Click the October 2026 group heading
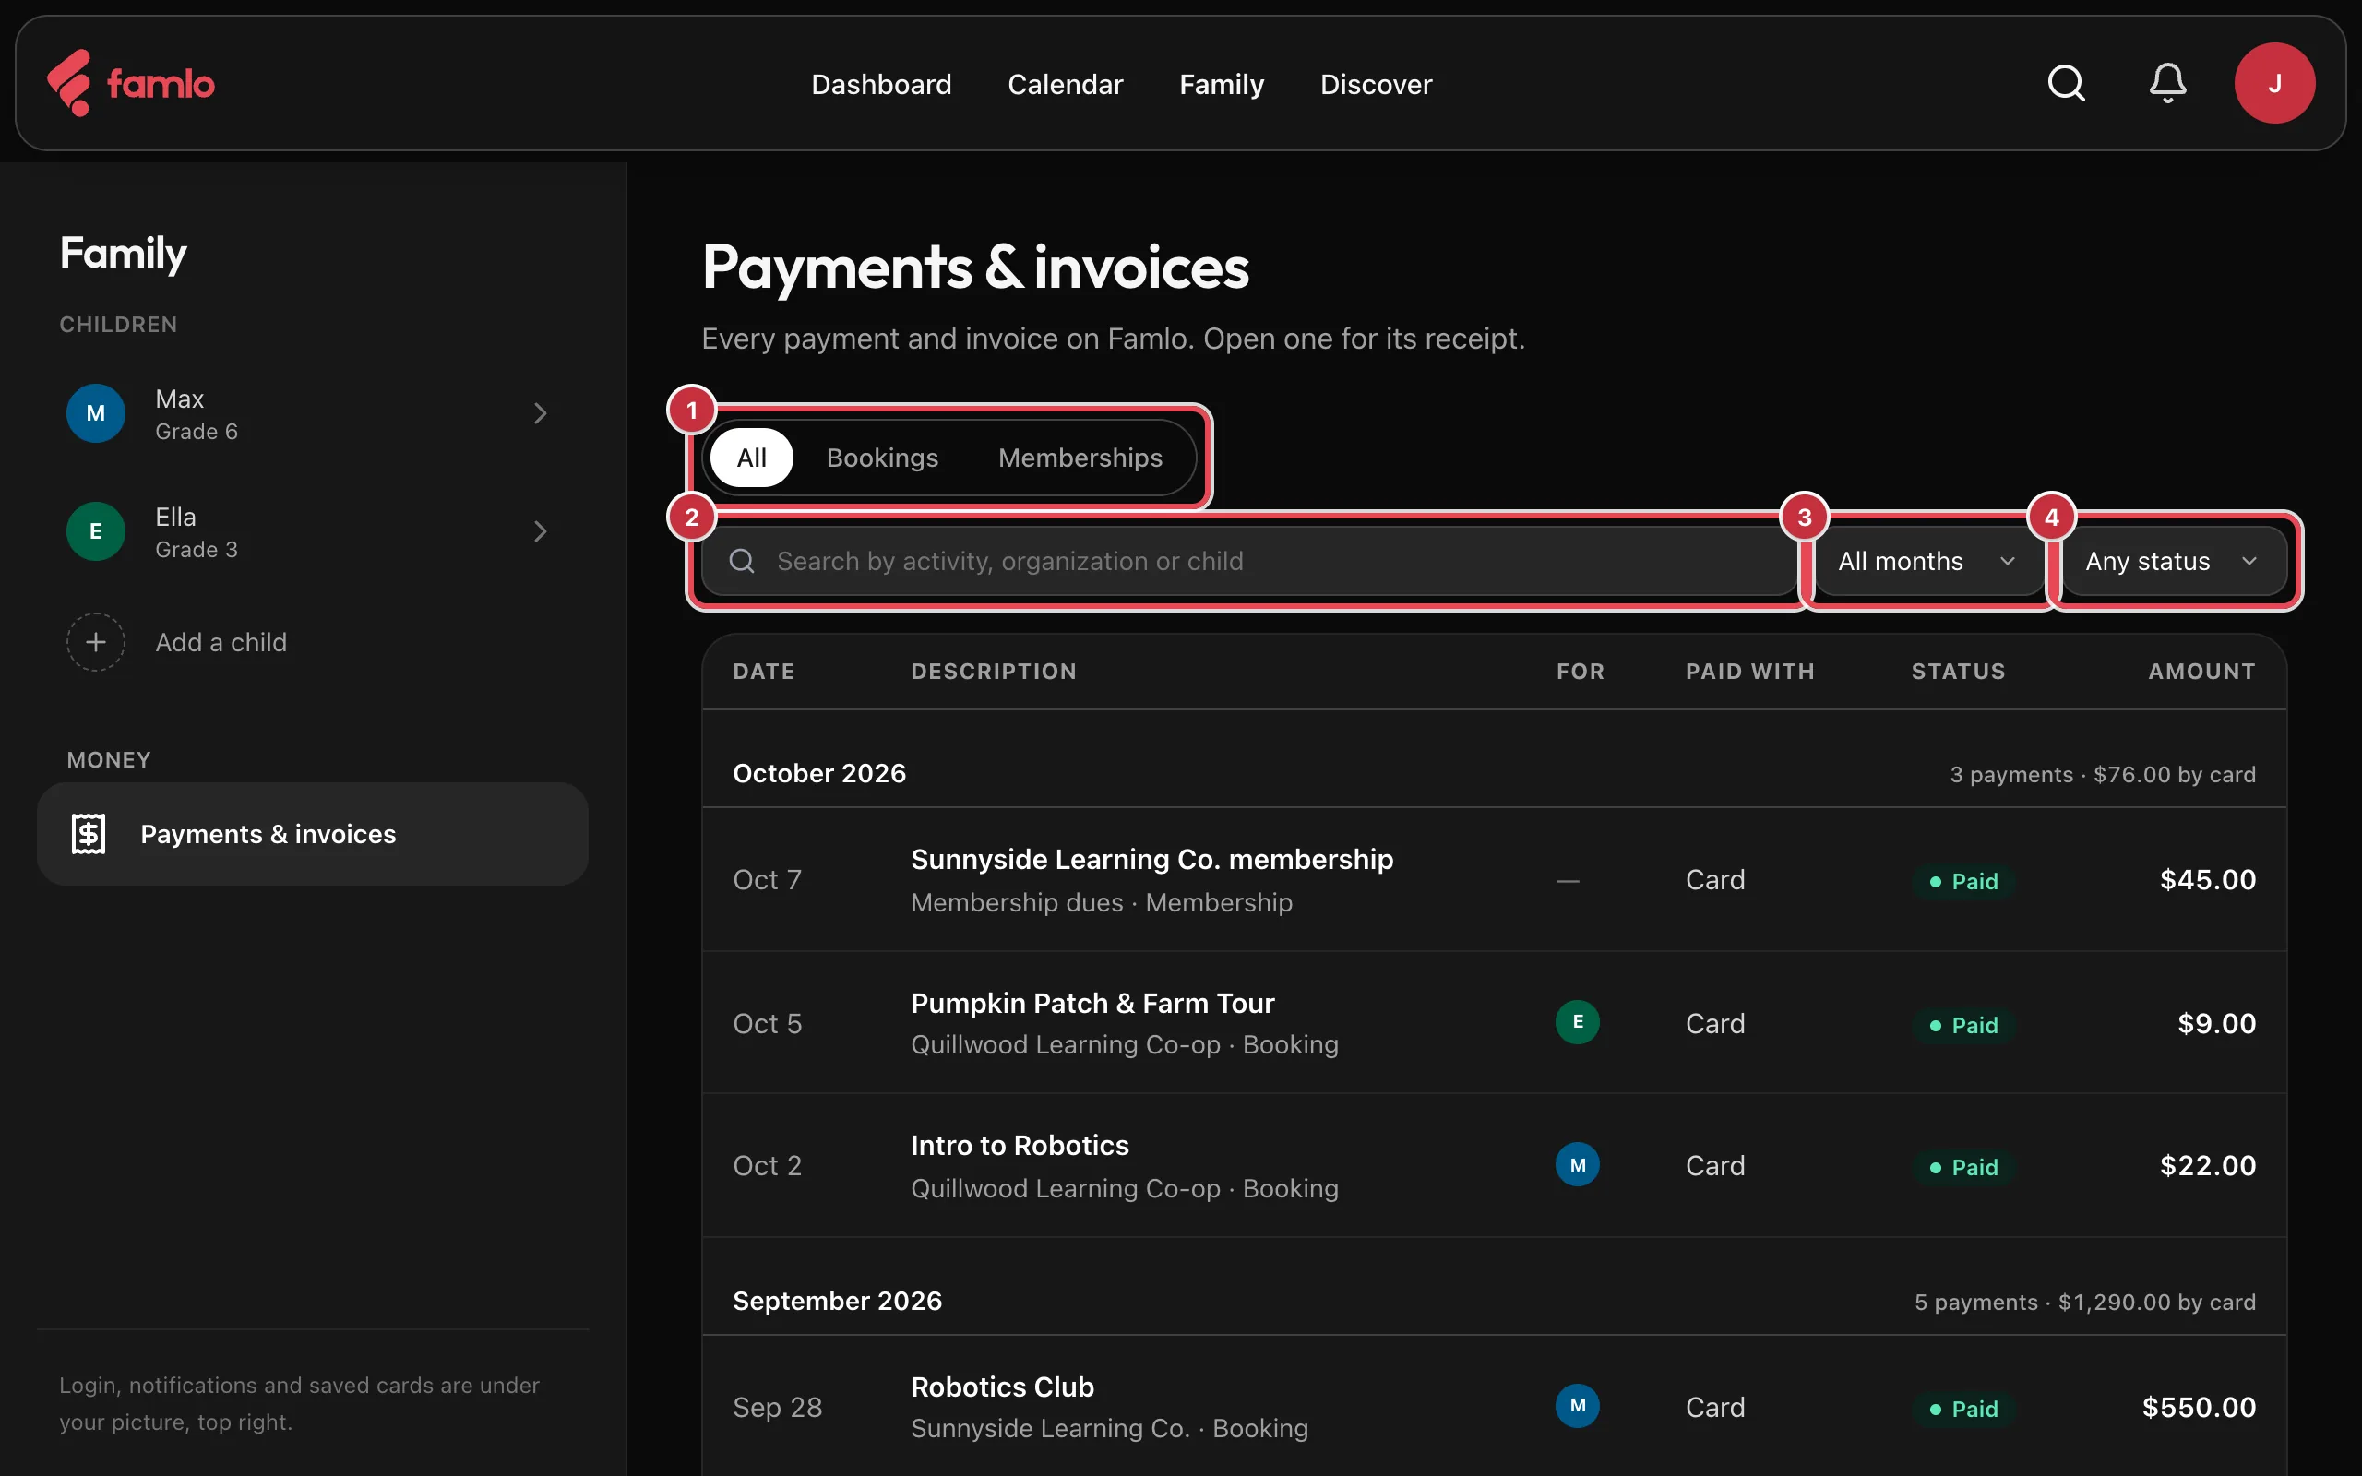This screenshot has height=1476, width=2362. pos(819,773)
